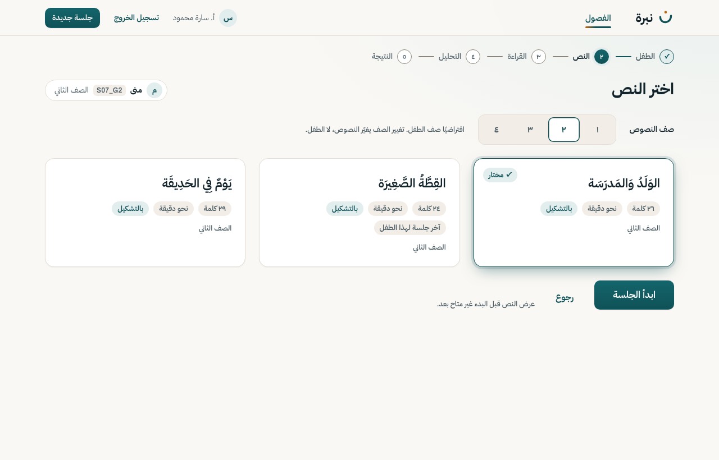Click آخر جلسة لهذا الطفل tag

tap(410, 228)
